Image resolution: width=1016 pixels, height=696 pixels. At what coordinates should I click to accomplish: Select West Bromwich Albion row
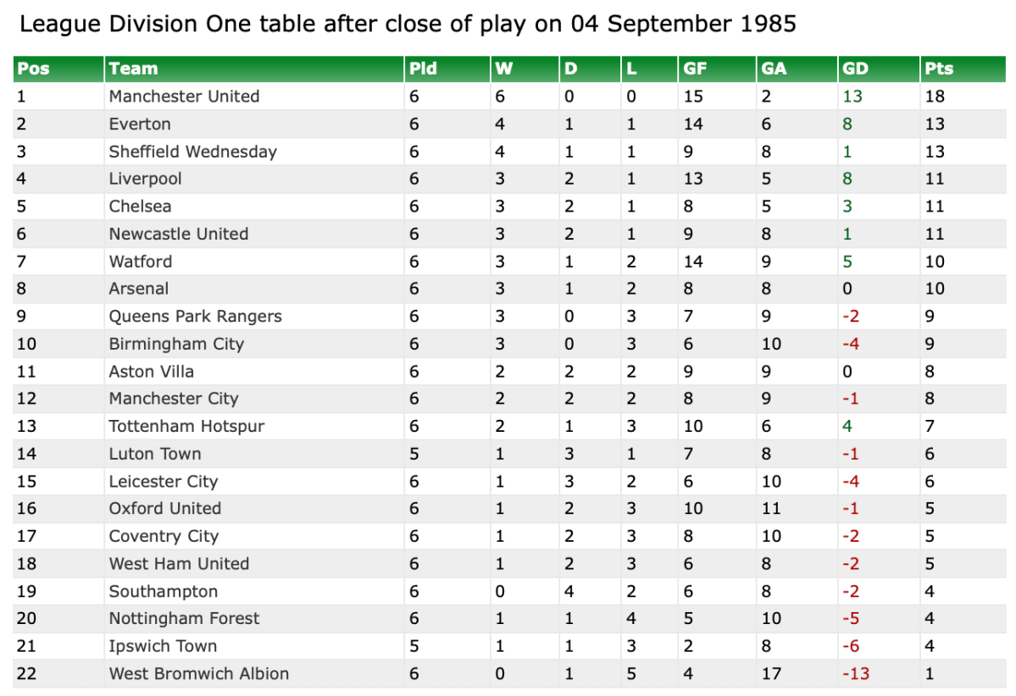[x=198, y=674]
